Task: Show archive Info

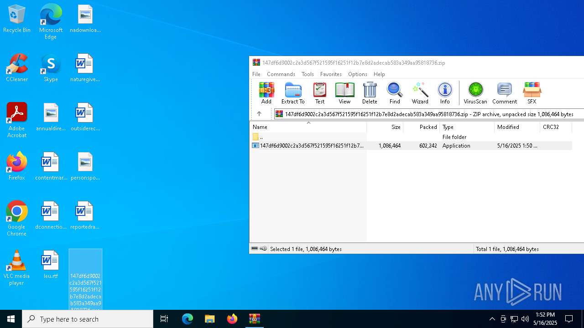Action: click(445, 93)
